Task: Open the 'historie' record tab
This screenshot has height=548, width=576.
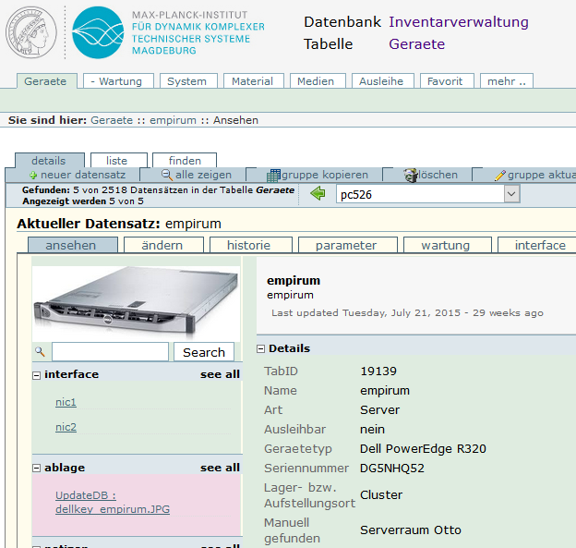Action: click(x=248, y=245)
